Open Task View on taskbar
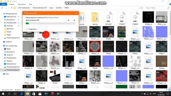 pyautogui.click(x=15, y=94)
